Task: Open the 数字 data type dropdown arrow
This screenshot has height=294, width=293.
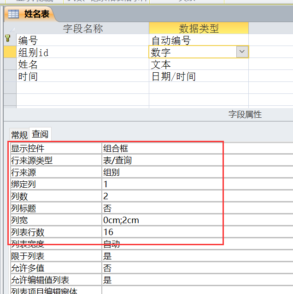Action: point(242,52)
